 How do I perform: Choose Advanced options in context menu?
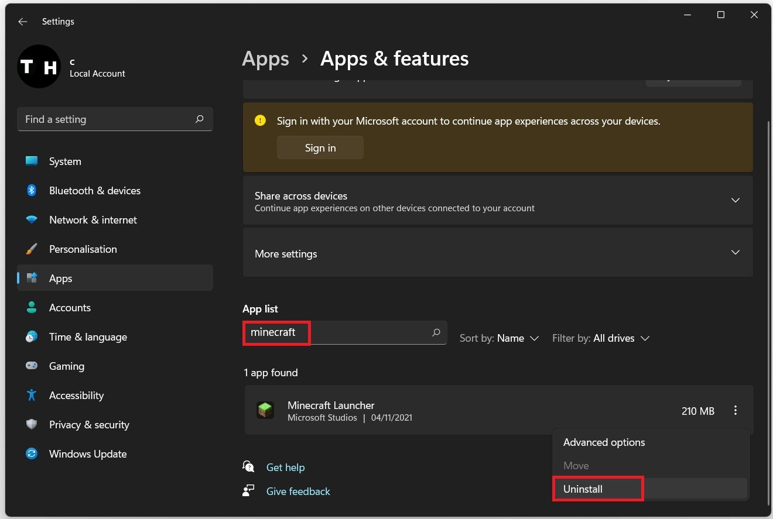[x=604, y=442]
